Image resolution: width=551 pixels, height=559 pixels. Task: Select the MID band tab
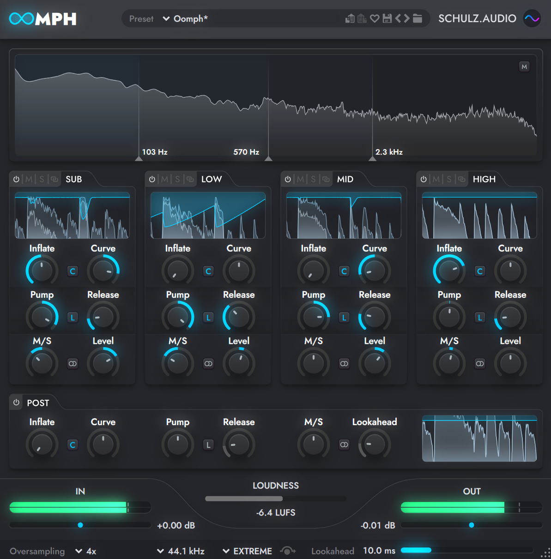(x=345, y=179)
